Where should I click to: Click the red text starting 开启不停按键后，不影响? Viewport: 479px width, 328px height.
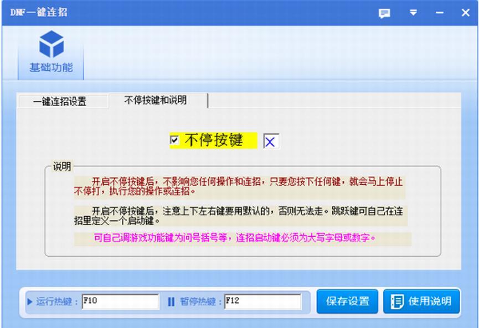click(x=239, y=186)
